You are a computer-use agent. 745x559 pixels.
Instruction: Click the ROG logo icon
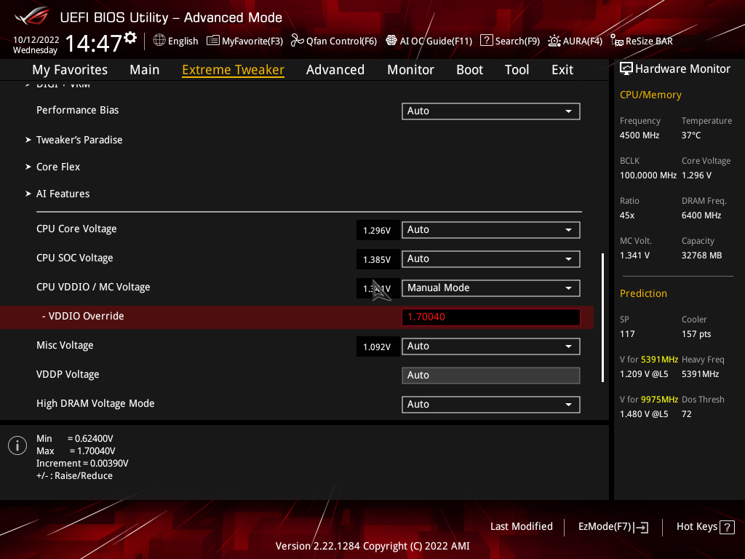tap(32, 17)
